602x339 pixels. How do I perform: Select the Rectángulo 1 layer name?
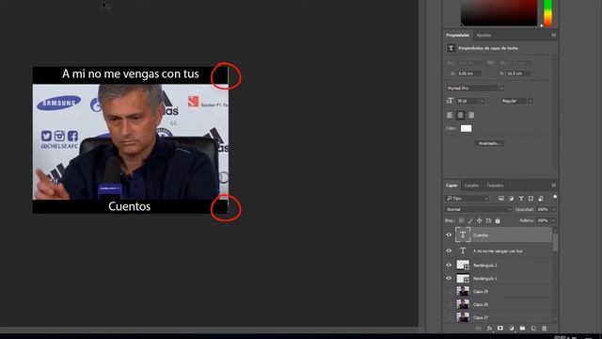tap(485, 279)
